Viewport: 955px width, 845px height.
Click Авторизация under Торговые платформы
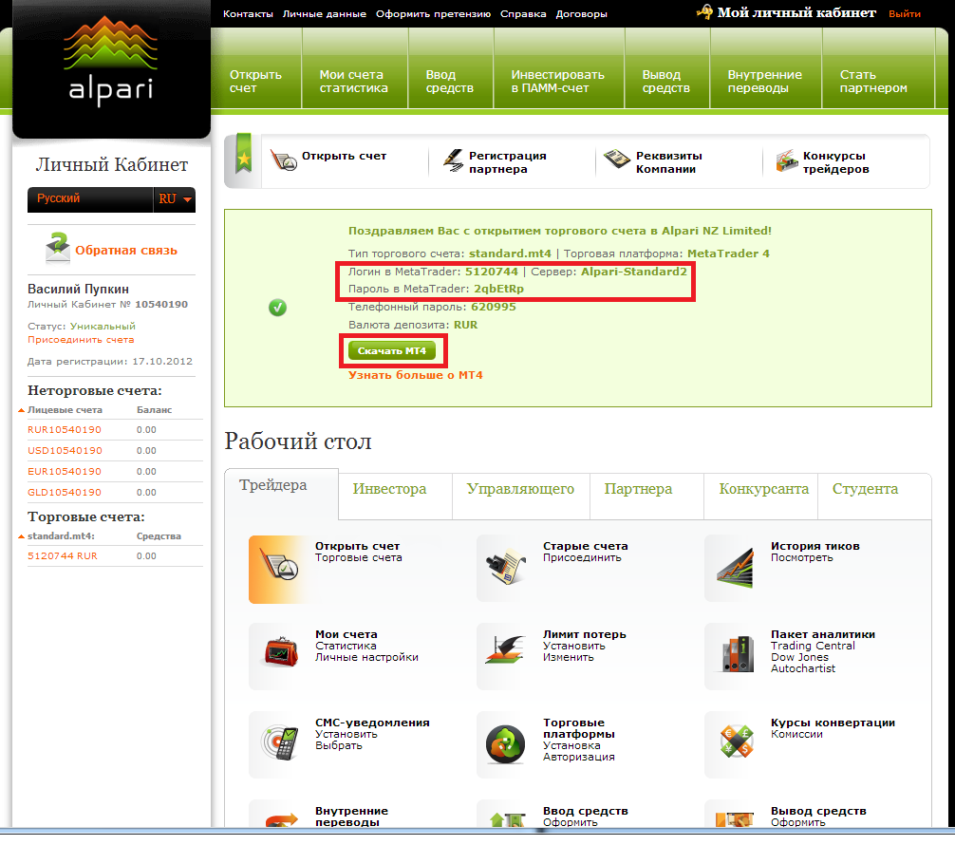tap(579, 757)
